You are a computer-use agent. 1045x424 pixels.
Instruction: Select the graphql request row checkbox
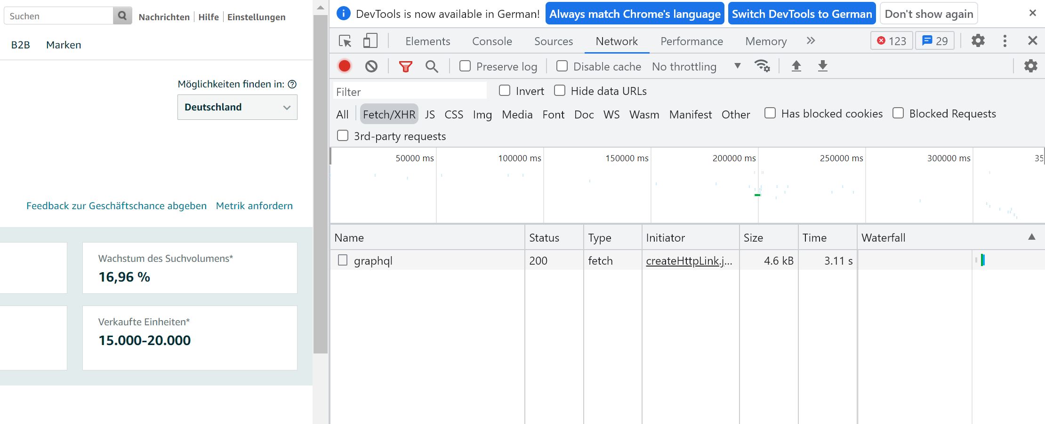(343, 260)
